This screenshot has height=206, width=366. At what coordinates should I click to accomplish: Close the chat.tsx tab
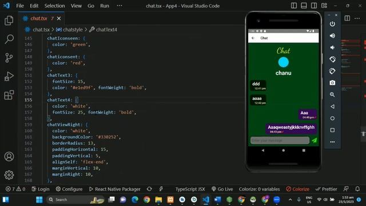[x=59, y=18]
